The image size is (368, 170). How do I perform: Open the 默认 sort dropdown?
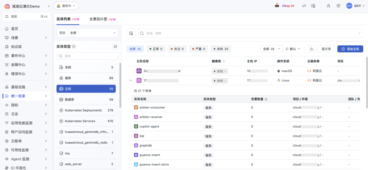pos(293,49)
